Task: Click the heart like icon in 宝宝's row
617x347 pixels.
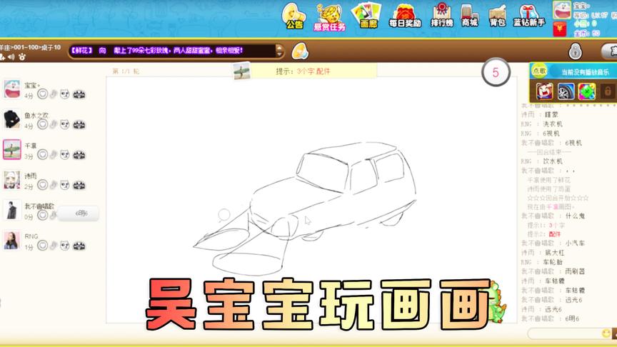Action: point(43,94)
